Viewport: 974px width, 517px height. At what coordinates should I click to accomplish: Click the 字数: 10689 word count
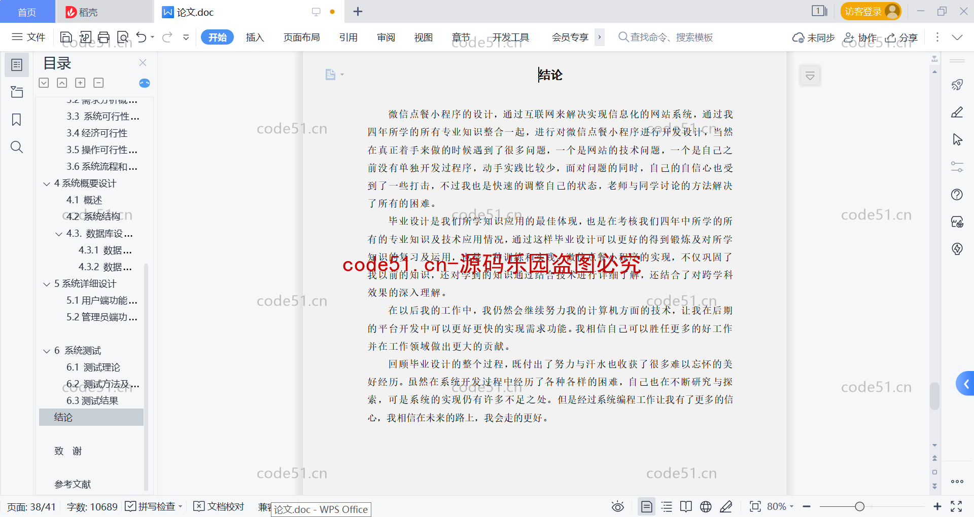click(x=92, y=506)
